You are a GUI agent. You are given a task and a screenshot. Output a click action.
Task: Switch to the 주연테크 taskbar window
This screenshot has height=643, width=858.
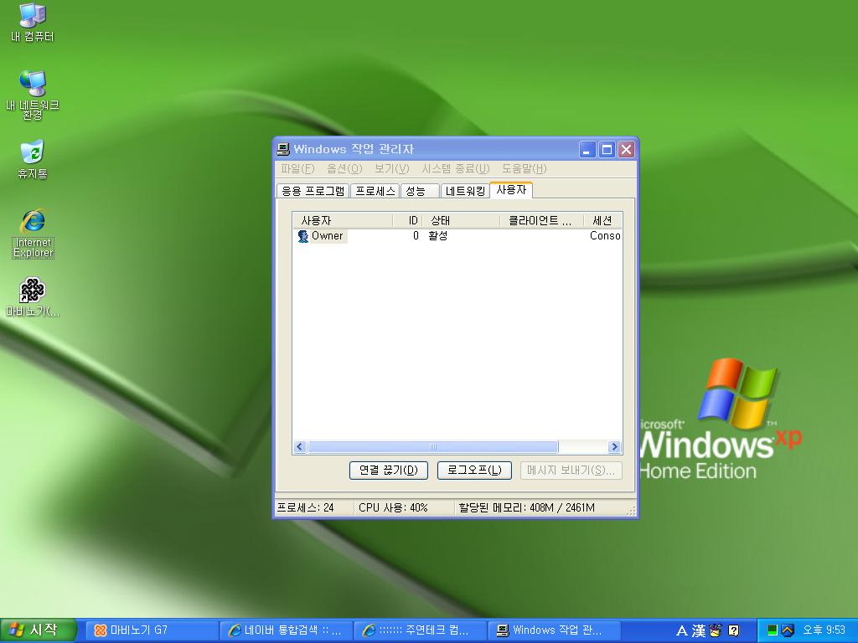(420, 630)
